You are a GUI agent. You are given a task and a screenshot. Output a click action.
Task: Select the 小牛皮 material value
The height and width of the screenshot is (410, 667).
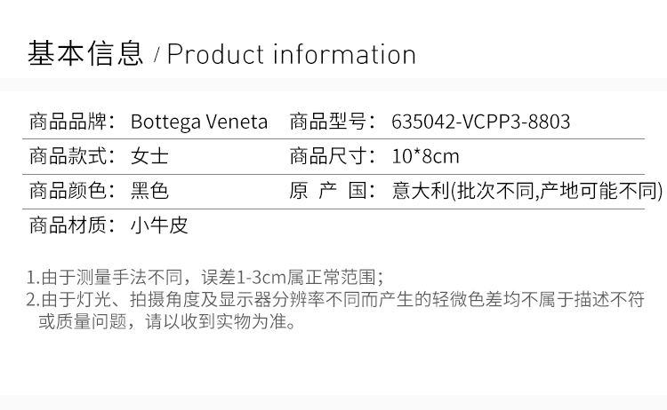point(159,225)
